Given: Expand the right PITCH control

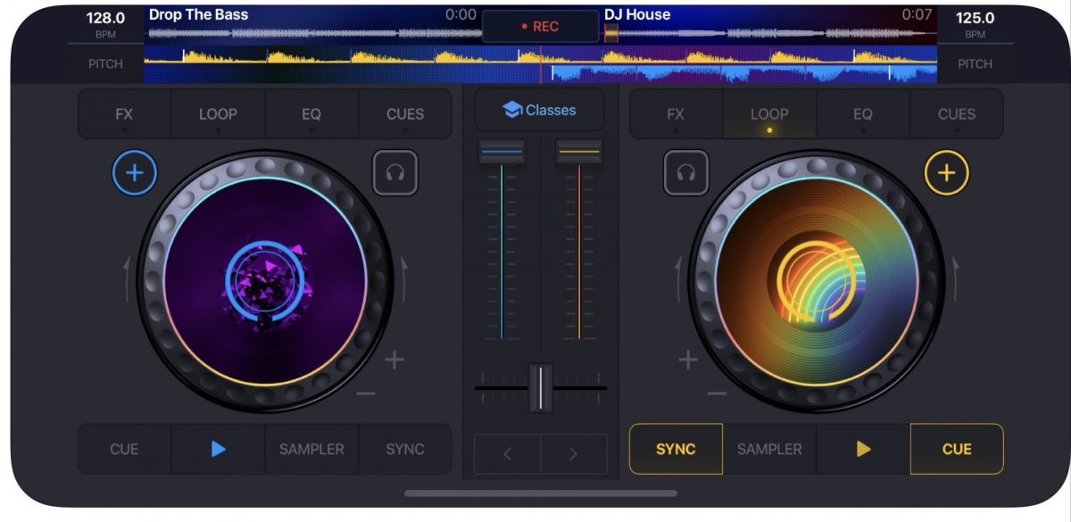Looking at the screenshot, I should [975, 64].
